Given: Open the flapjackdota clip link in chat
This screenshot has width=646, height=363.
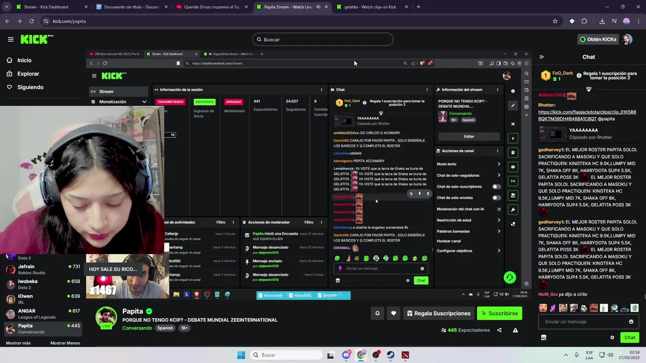Looking at the screenshot, I should point(587,115).
